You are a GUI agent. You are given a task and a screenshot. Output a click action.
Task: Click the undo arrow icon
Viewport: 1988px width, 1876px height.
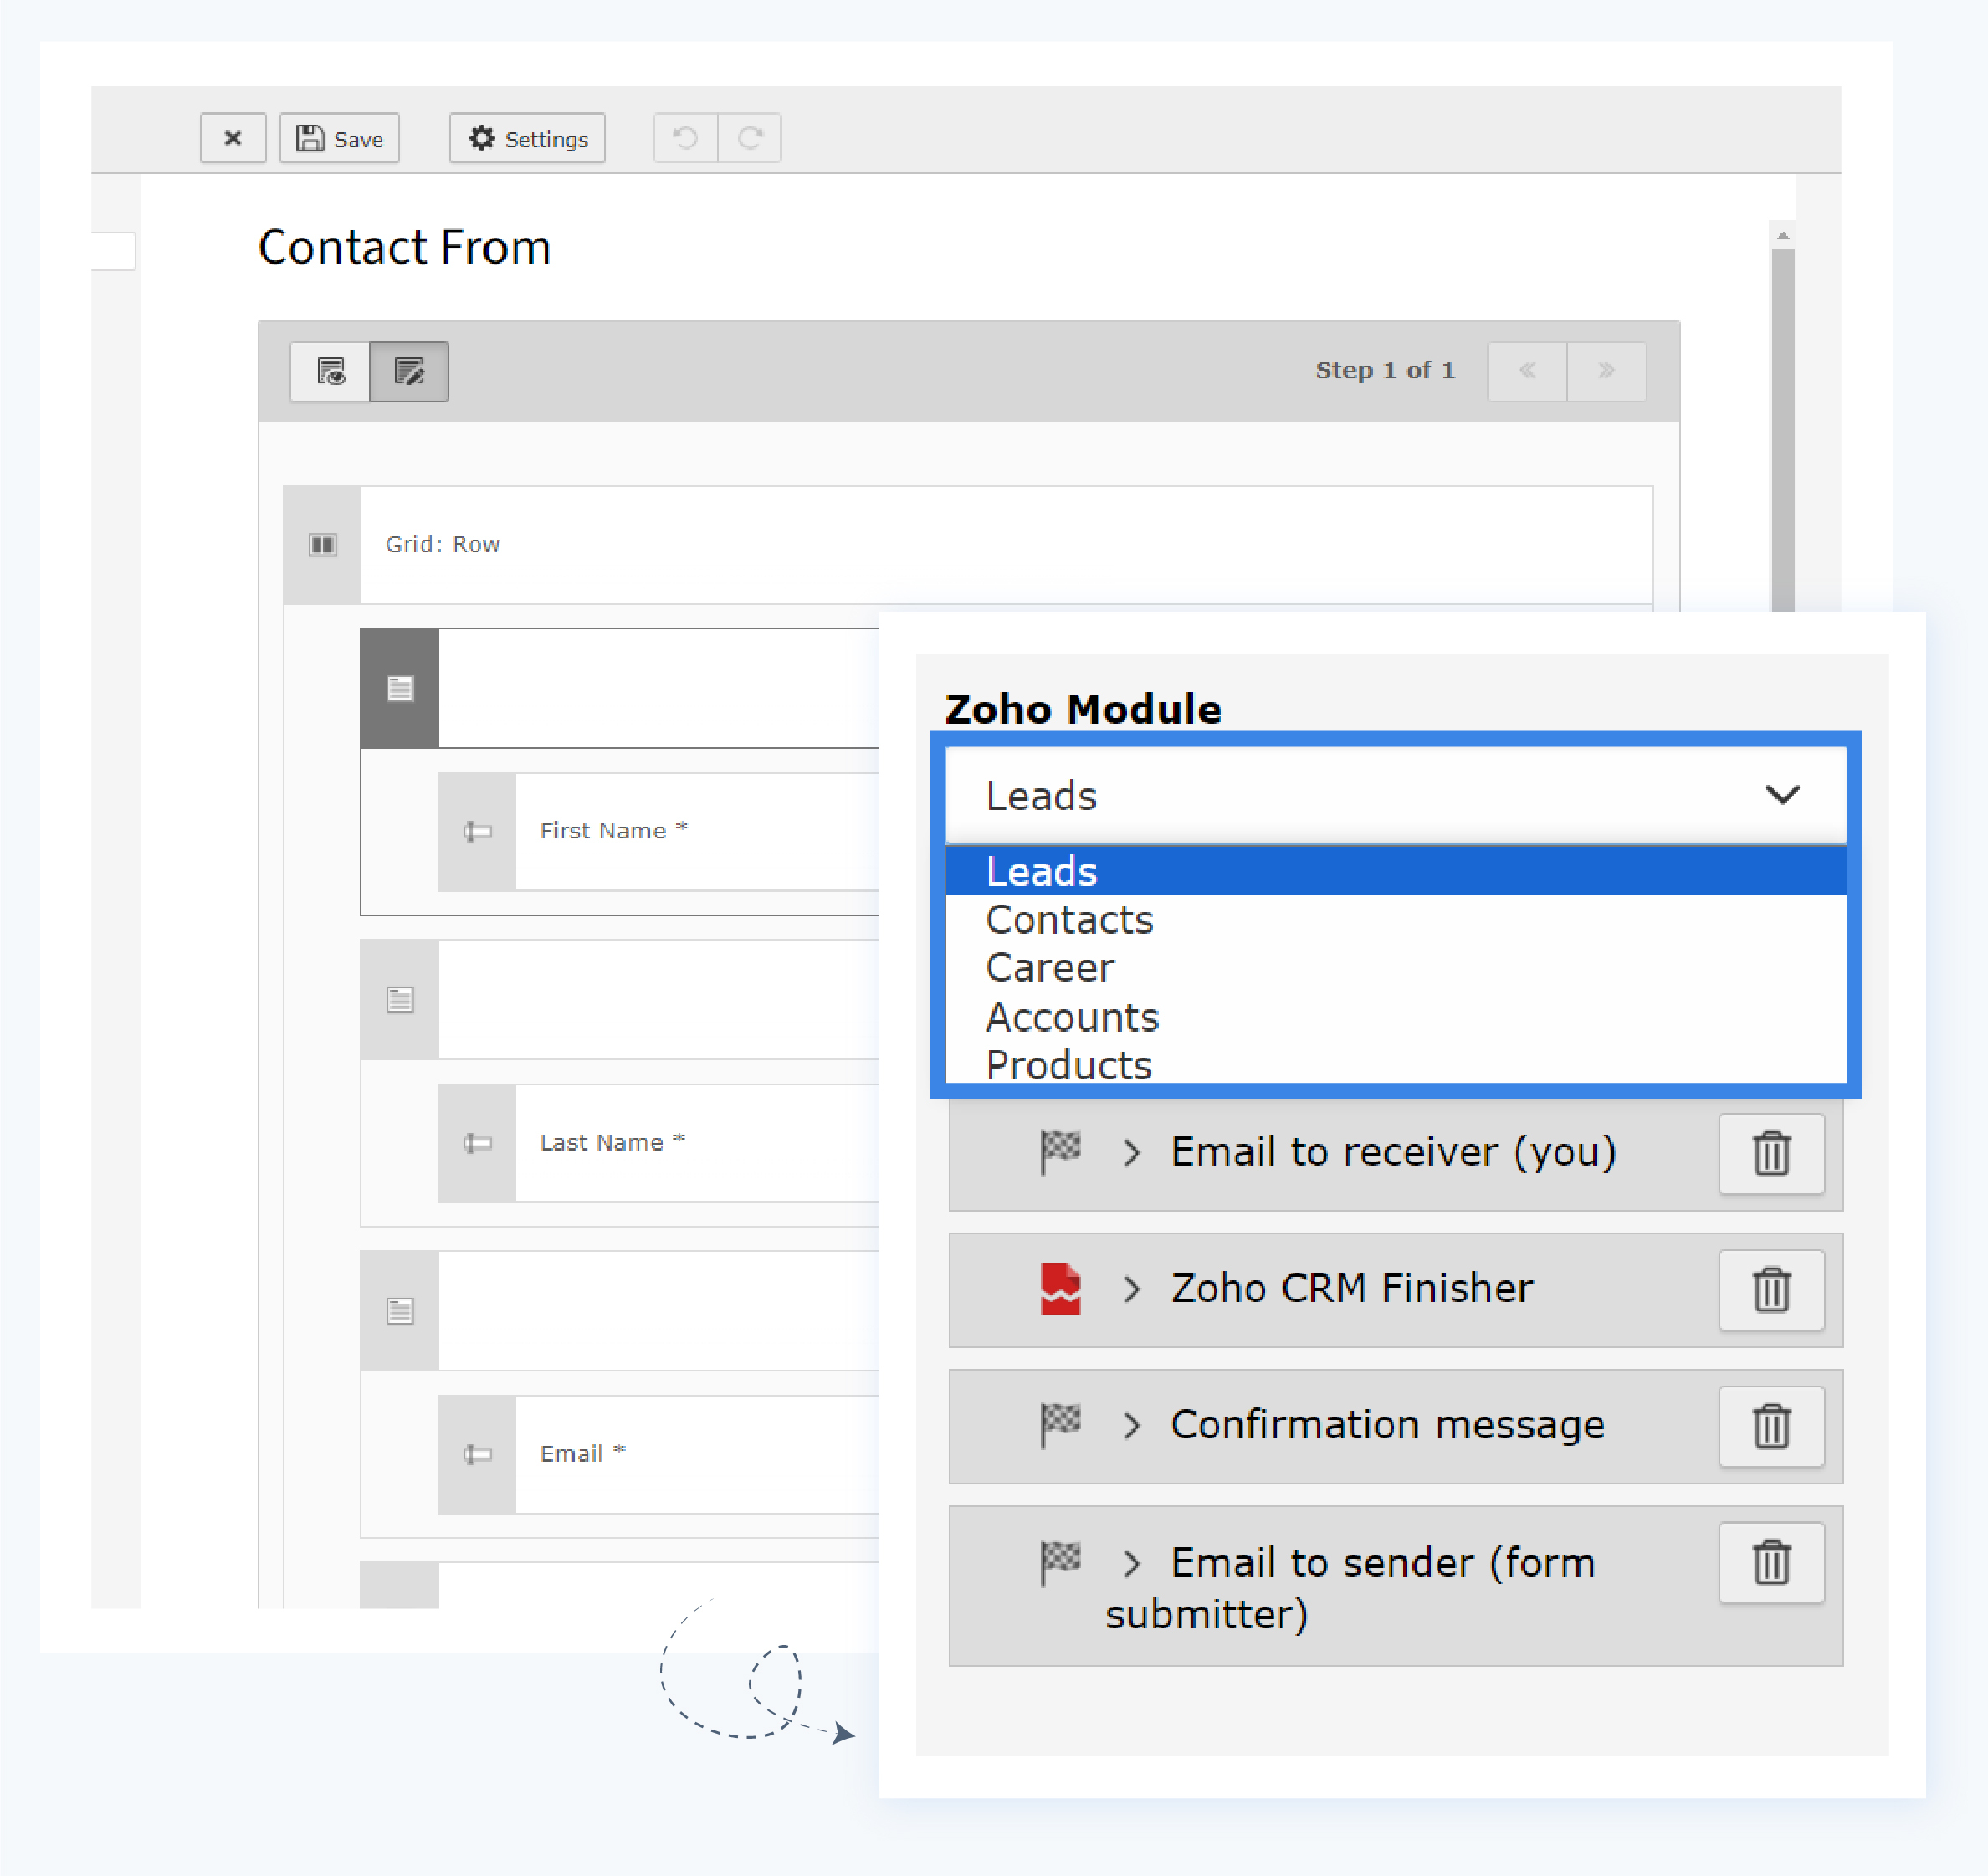[x=686, y=138]
